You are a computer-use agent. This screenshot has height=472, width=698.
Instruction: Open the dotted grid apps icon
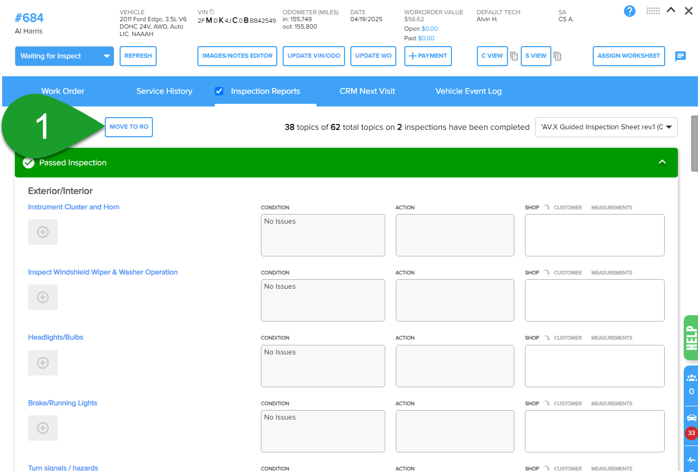tap(653, 11)
